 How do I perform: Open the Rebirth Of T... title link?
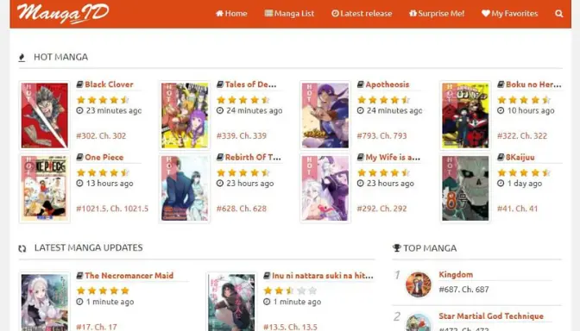click(253, 157)
